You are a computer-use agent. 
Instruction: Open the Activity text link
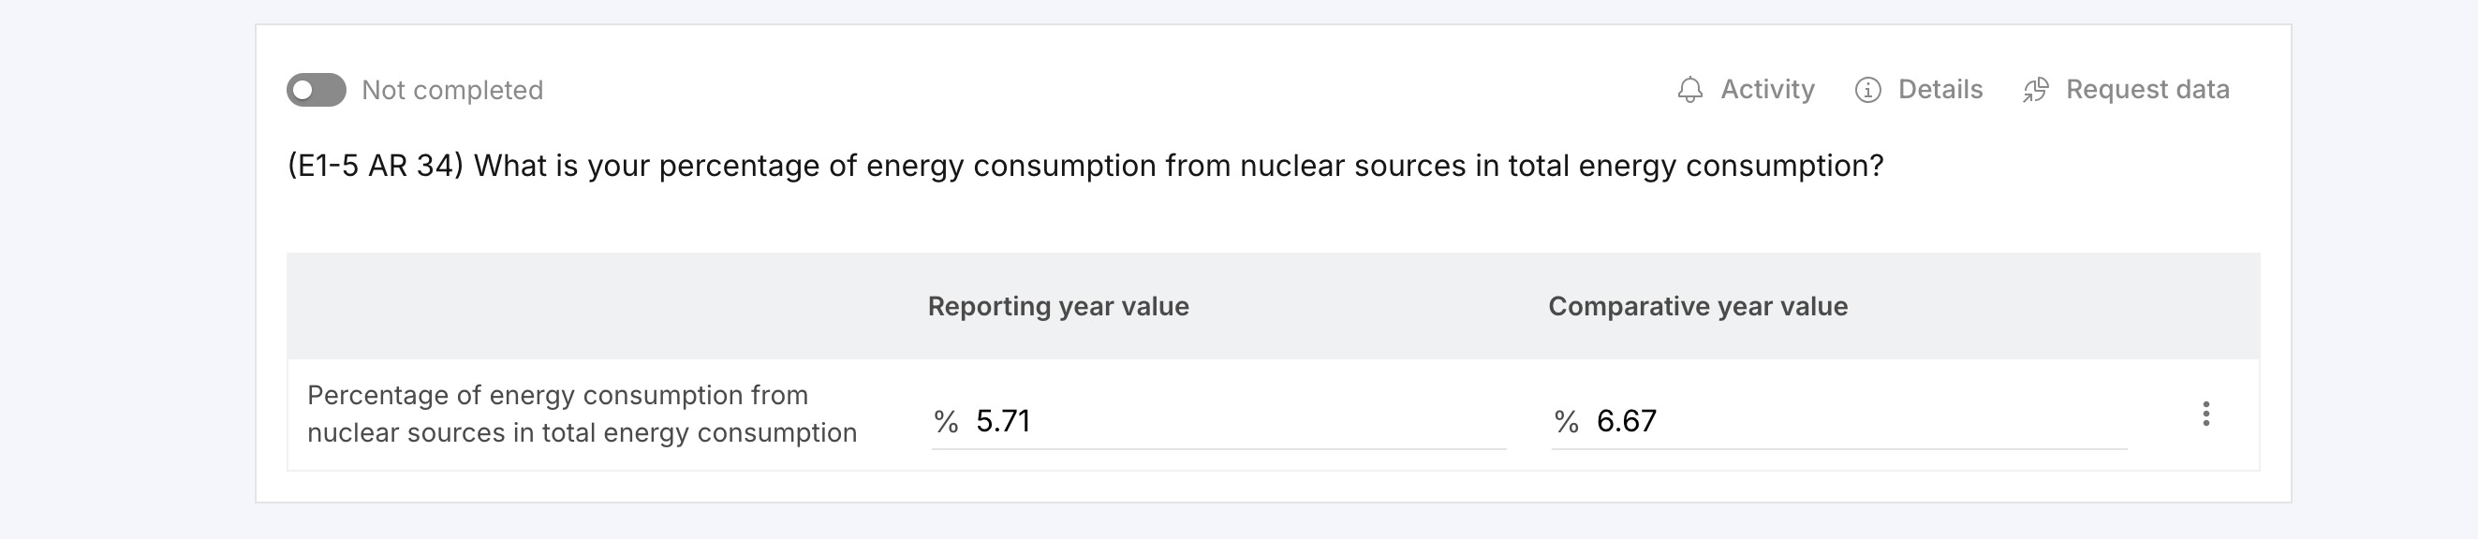click(x=1767, y=89)
